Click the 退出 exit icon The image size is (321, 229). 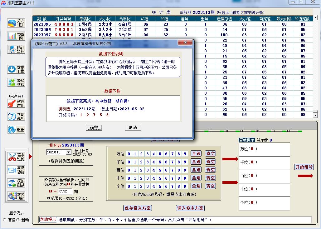coord(16,129)
